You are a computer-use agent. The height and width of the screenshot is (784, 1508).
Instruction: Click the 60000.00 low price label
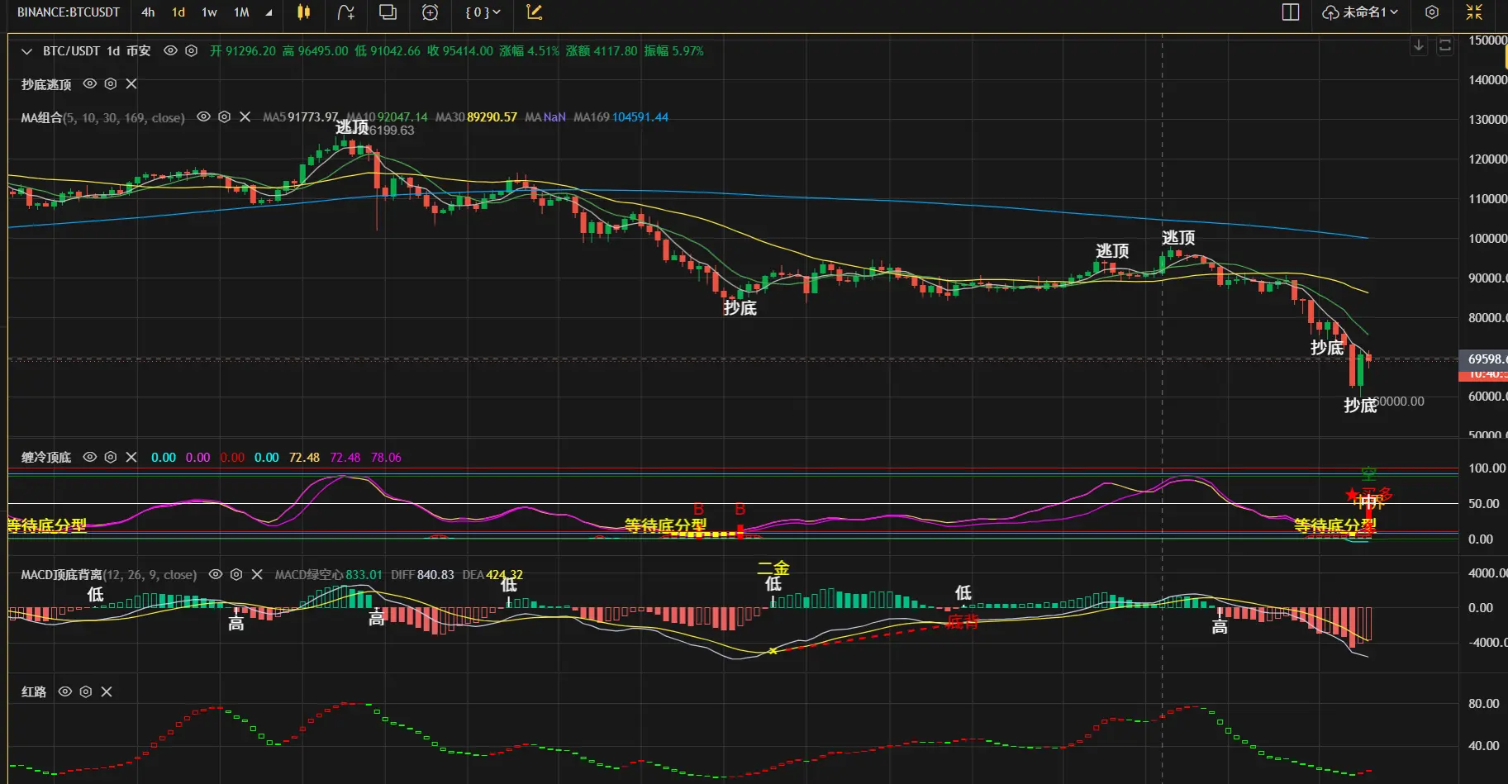click(x=1399, y=402)
